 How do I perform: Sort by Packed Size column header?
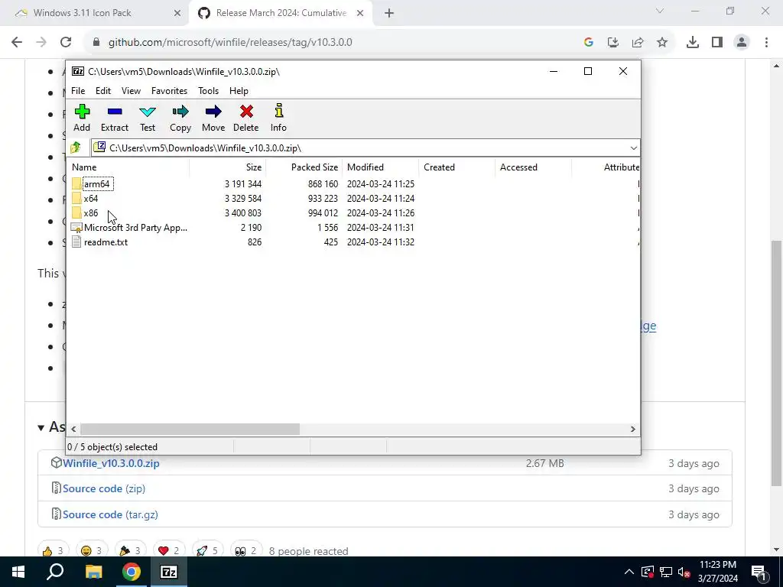(304, 167)
